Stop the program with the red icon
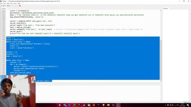Screen dimensions: 191x107 click(x=20, y=6)
